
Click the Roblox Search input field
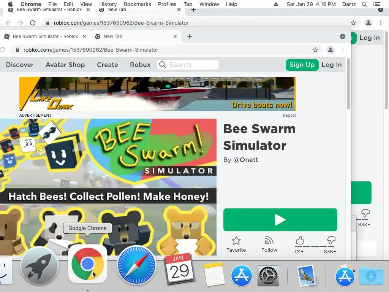coord(188,65)
